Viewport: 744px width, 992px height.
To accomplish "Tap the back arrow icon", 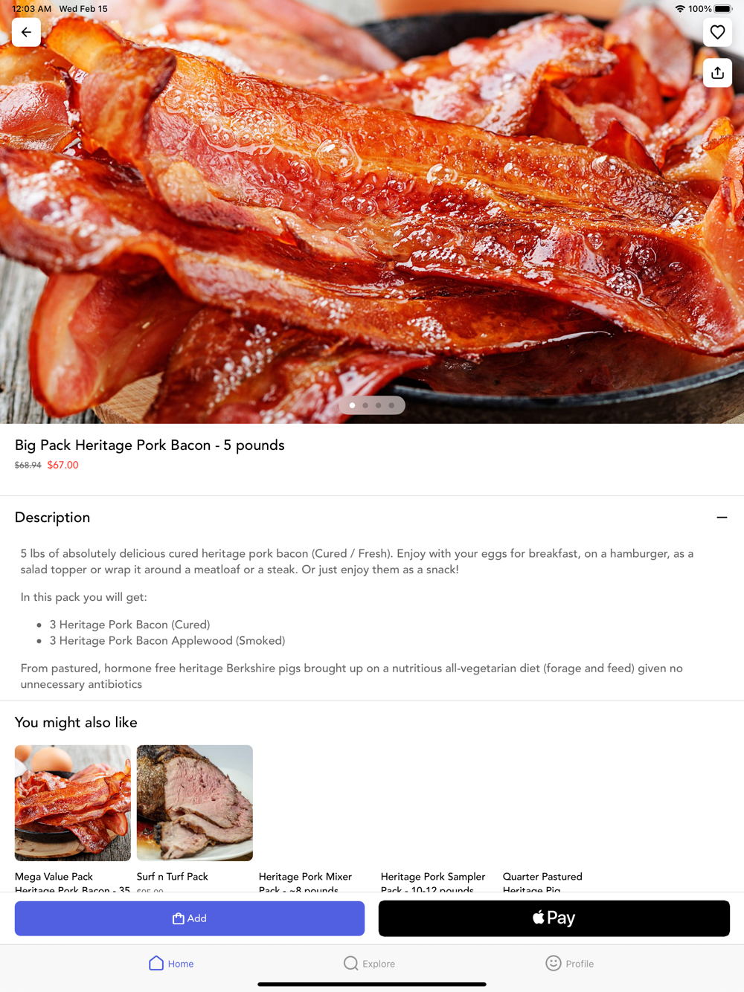I will 26,32.
